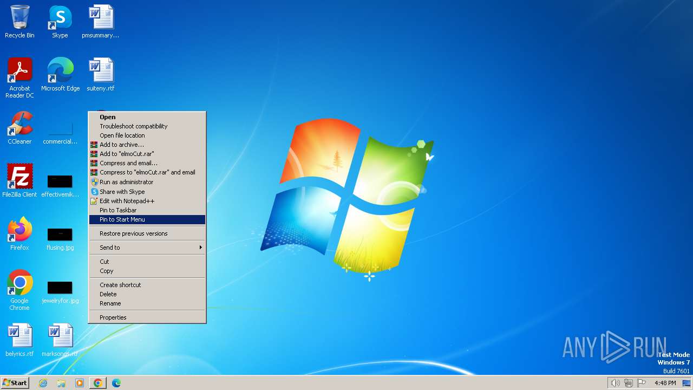
Task: Open Action Center flag tray icon
Action: [642, 383]
